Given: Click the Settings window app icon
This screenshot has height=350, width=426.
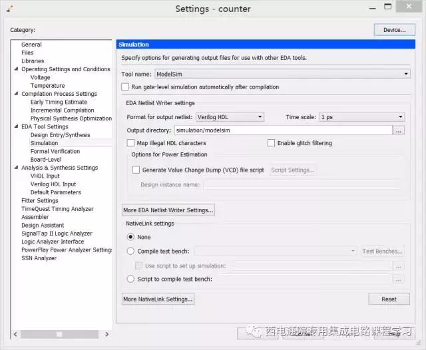Looking at the screenshot, I should 10,9.
